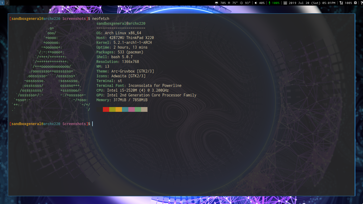Click the umbrella humidity icon in status bar
363x204 pixels.
click(217, 3)
